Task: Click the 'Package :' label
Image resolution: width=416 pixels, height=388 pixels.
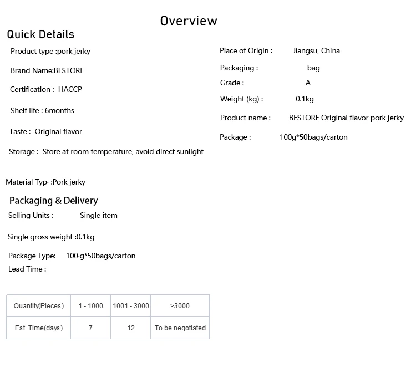Action: click(235, 137)
